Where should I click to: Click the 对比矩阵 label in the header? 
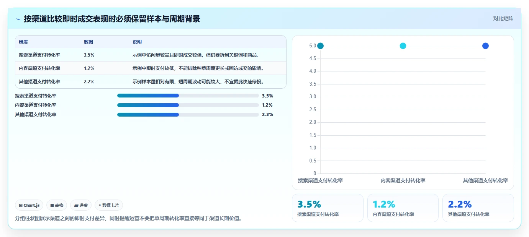[503, 18]
